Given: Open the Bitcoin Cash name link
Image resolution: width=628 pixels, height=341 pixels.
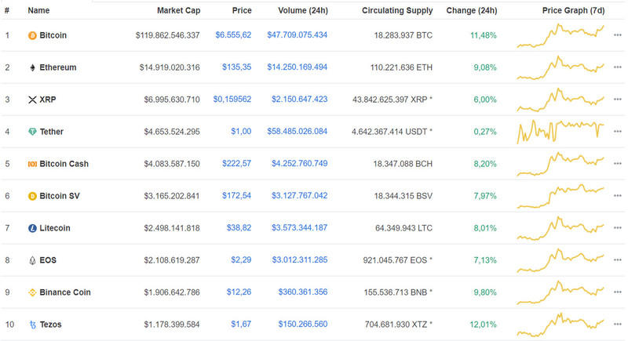Looking at the screenshot, I should [64, 164].
